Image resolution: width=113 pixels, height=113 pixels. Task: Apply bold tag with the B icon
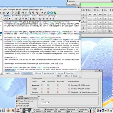tap(10, 19)
